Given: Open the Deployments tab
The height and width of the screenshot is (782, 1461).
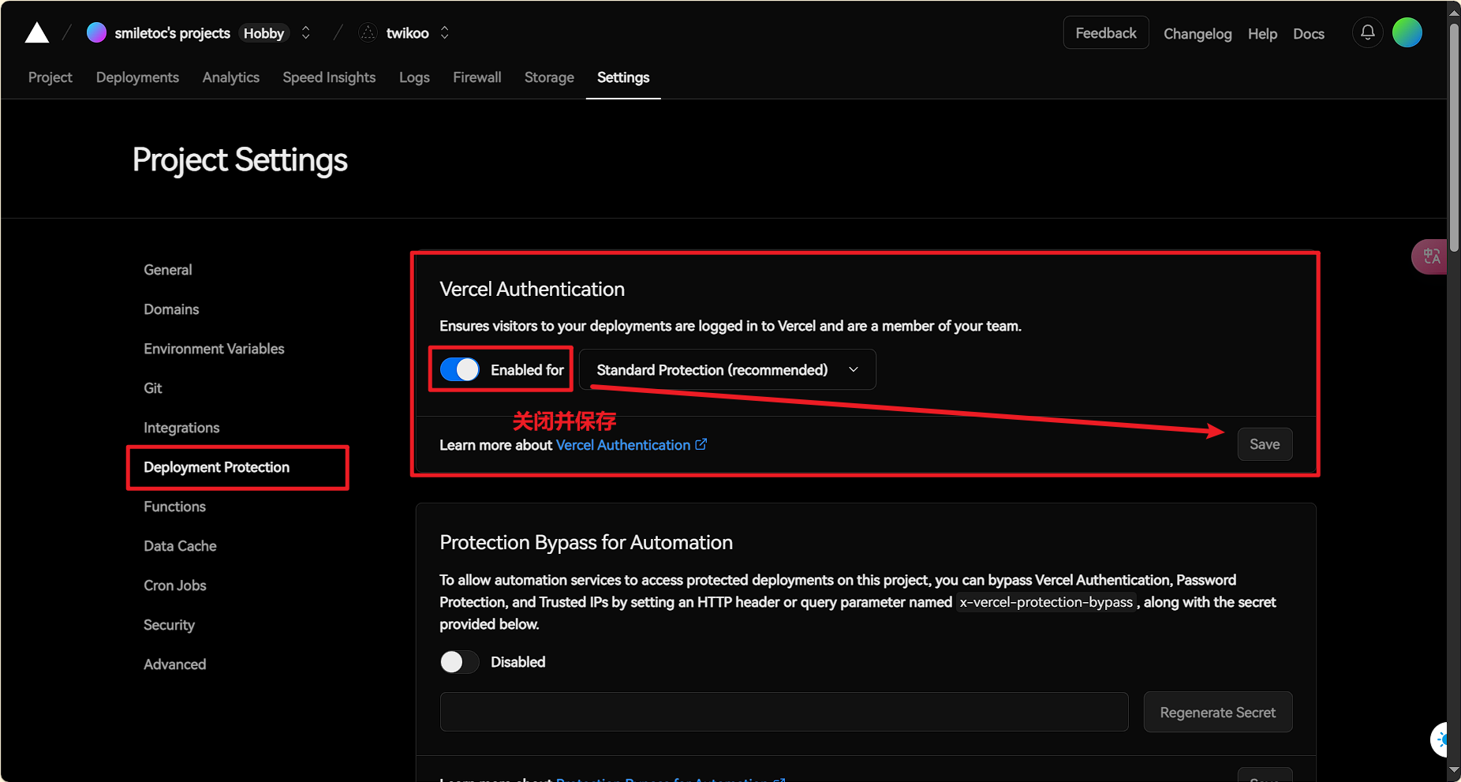Looking at the screenshot, I should [137, 77].
